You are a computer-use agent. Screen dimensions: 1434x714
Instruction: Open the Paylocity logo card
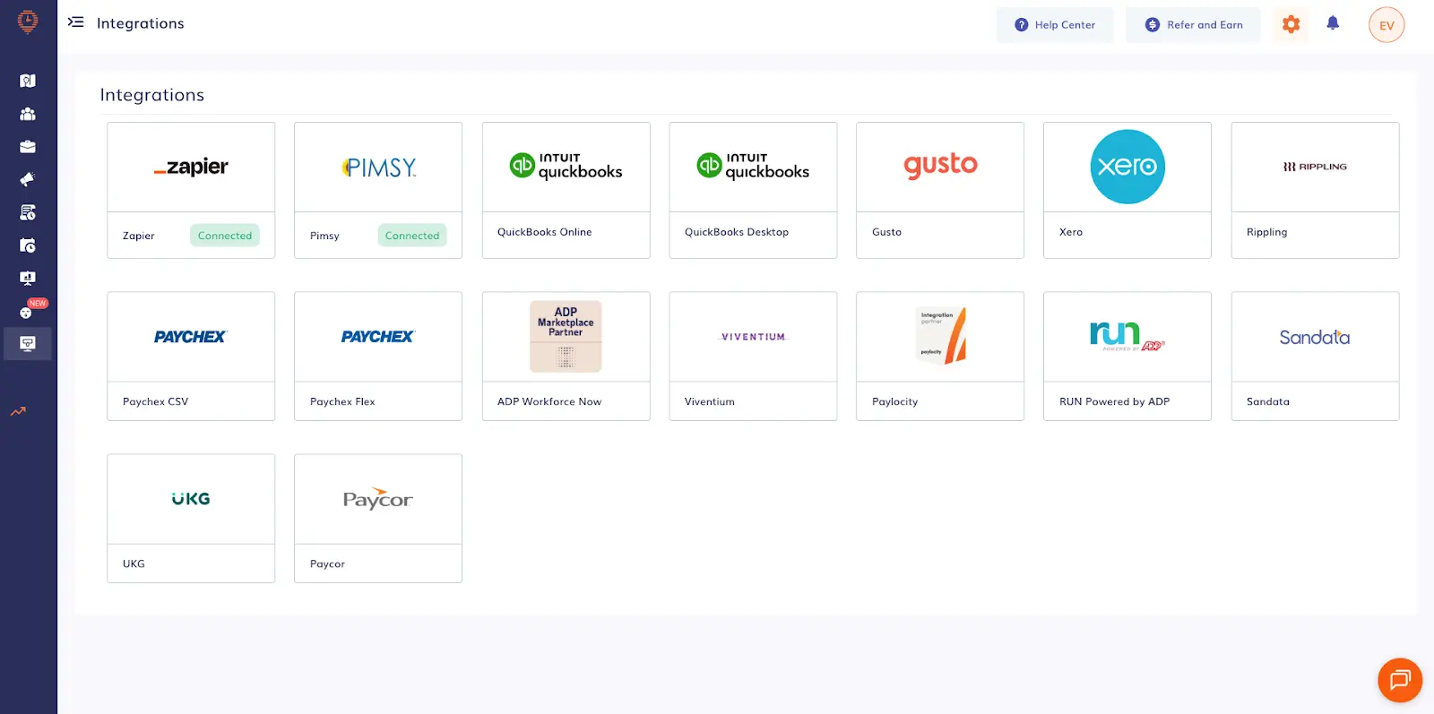(940, 337)
